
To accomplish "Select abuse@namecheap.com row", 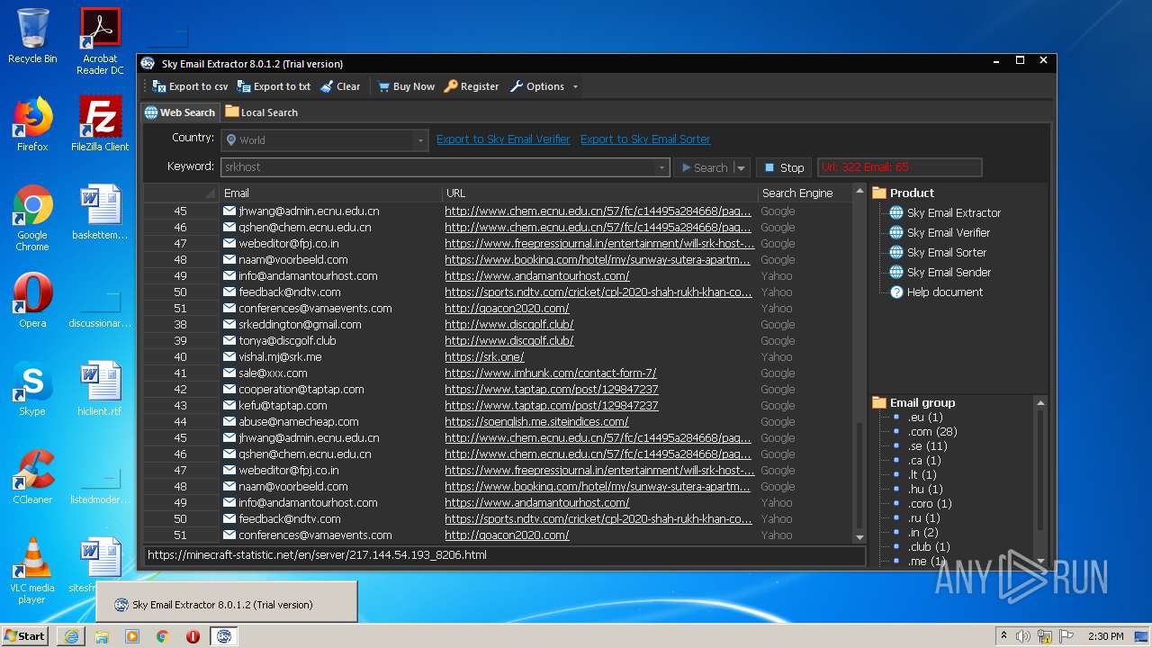I will (x=497, y=422).
